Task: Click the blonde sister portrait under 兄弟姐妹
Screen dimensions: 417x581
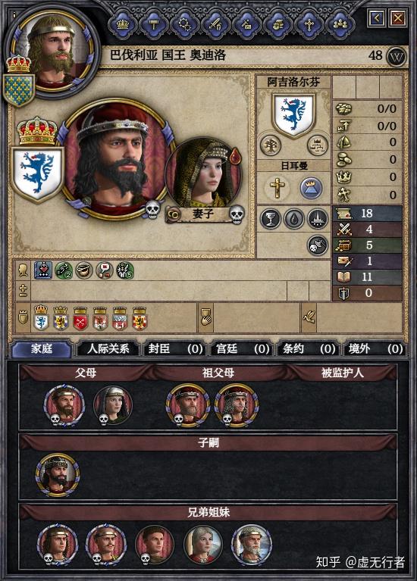Action: (203, 545)
